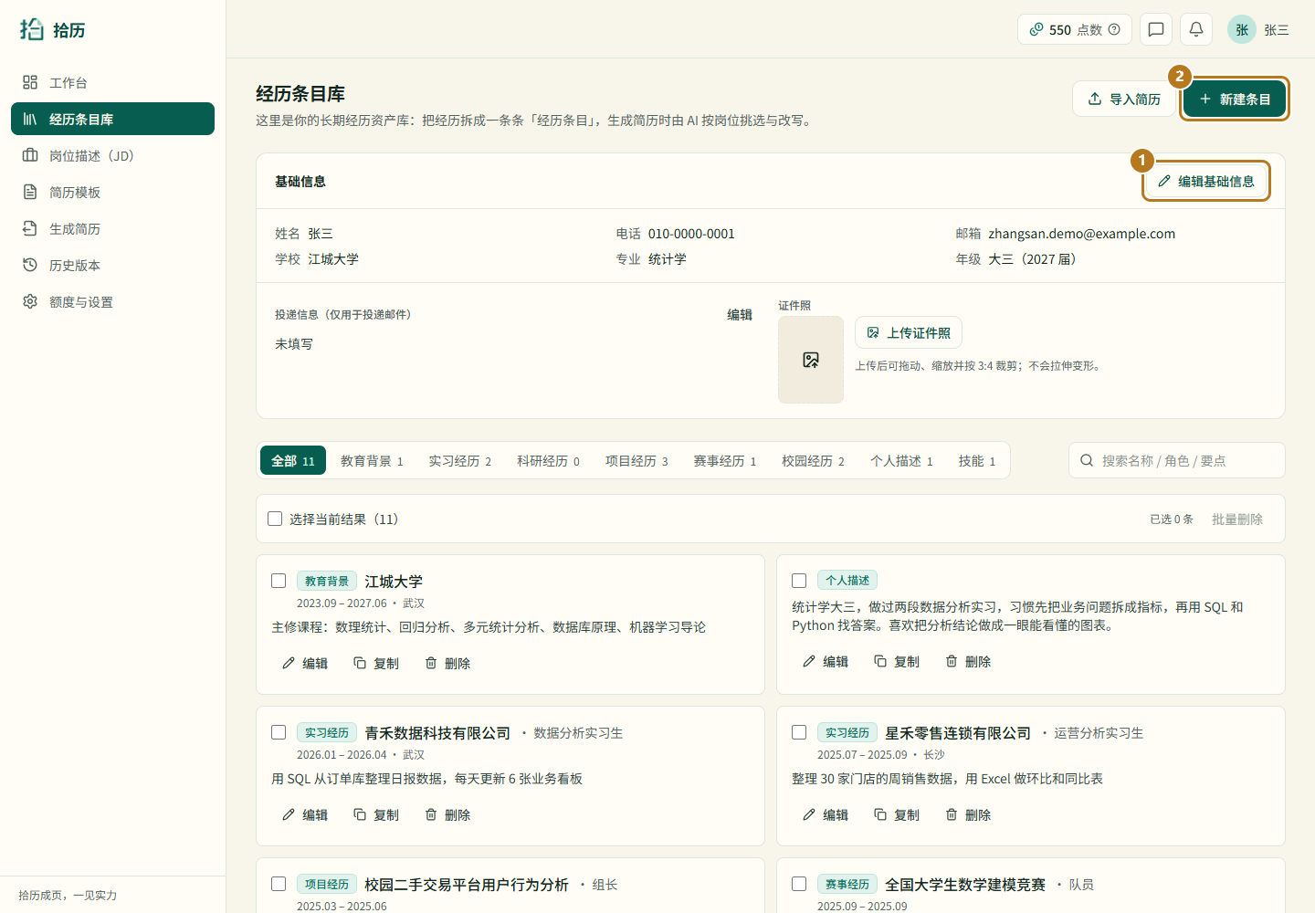This screenshot has width=1315, height=913.
Task: Click the 550 点数 balance pill
Action: pos(1075,29)
